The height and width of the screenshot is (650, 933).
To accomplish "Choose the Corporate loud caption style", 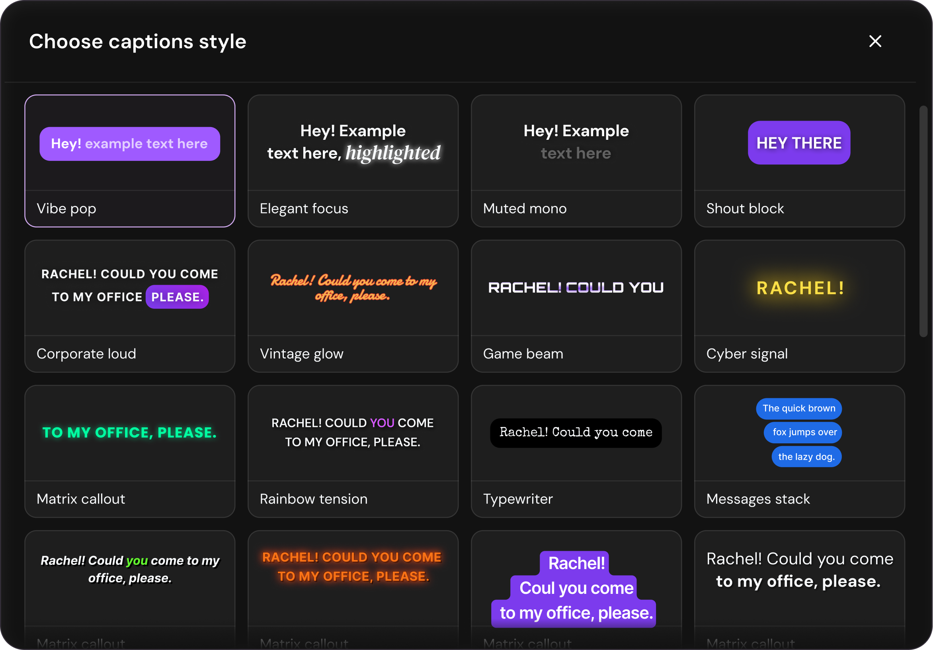I will (x=130, y=306).
